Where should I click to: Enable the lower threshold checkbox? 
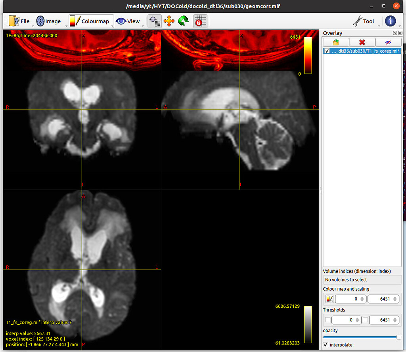(327, 320)
